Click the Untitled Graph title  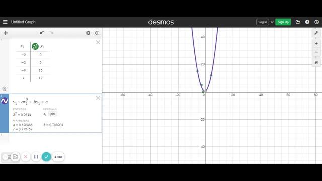pyautogui.click(x=23, y=22)
